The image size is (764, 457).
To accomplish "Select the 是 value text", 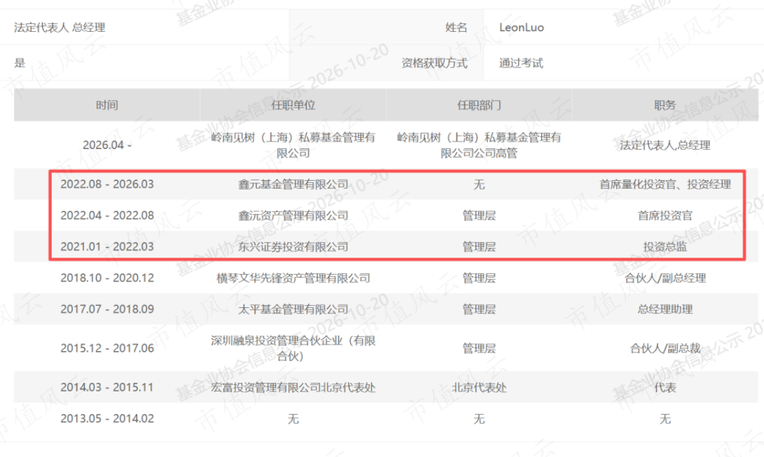I will click(19, 63).
